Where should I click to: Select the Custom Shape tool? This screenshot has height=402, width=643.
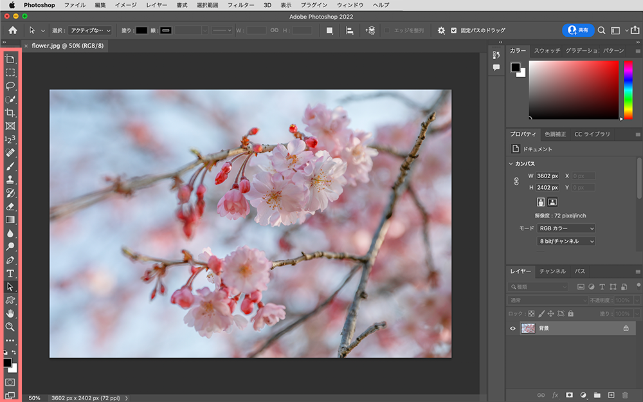click(x=10, y=300)
